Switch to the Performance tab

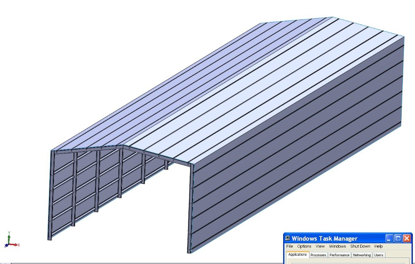[339, 255]
